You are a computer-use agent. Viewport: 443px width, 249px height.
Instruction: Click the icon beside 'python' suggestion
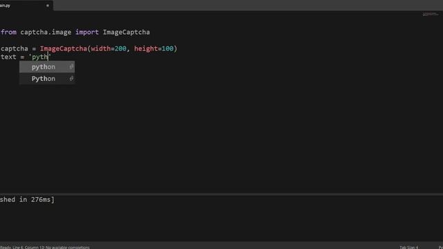click(x=71, y=67)
